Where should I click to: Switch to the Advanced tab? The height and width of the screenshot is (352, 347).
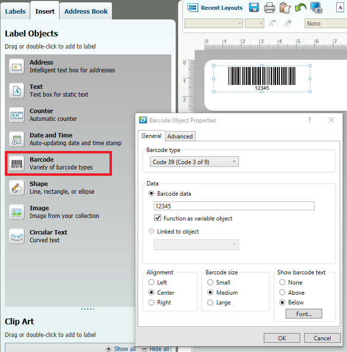click(180, 136)
